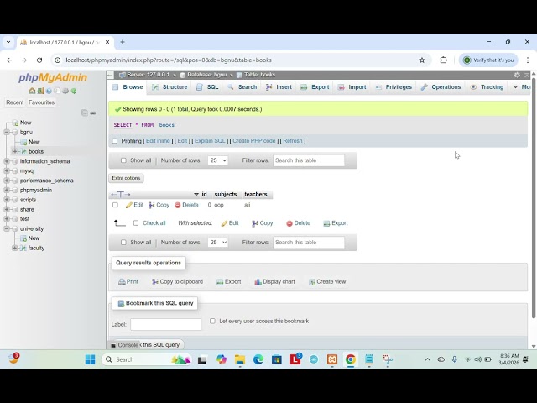Expand the information_schema database node
The width and height of the screenshot is (537, 403).
tap(7, 161)
